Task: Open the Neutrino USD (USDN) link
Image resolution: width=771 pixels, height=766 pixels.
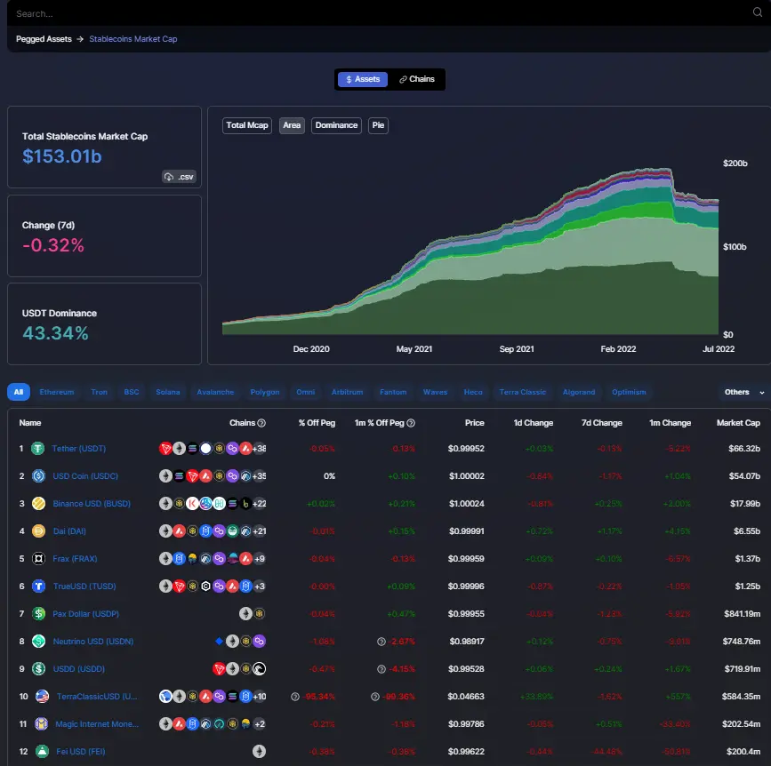Action: tap(93, 642)
